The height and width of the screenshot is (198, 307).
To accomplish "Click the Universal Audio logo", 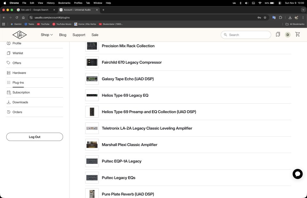I will (20, 34).
